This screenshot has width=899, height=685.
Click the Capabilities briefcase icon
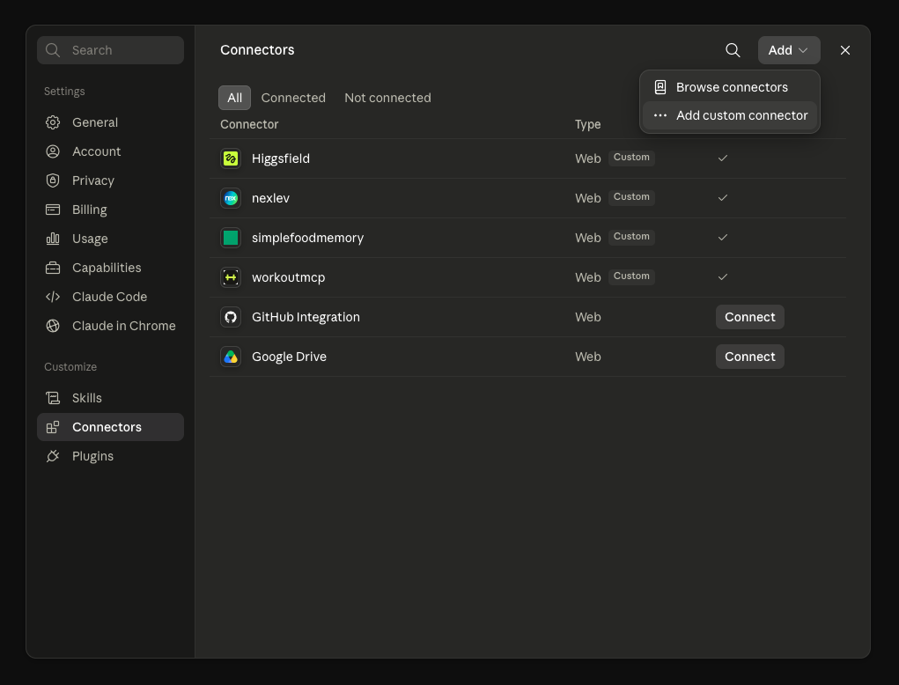pyautogui.click(x=53, y=268)
